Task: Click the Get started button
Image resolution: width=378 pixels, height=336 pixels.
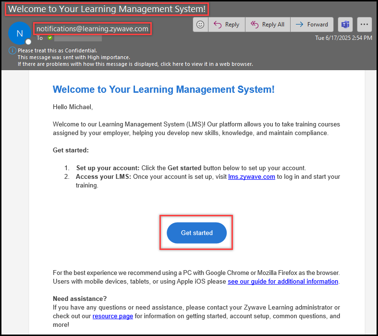Action: [197, 233]
